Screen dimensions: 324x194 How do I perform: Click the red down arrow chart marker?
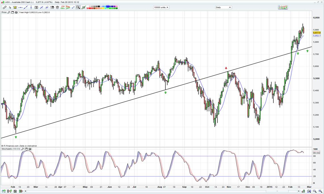coord(226,68)
